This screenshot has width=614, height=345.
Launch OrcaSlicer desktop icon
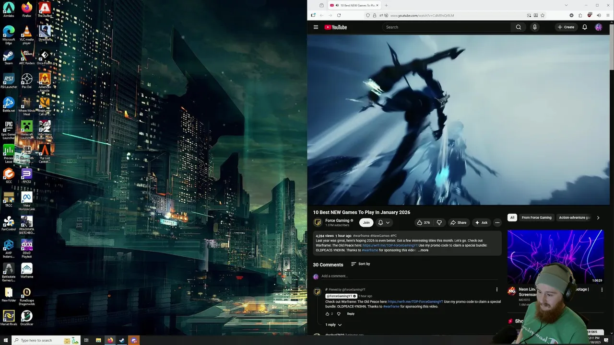[x=27, y=318]
